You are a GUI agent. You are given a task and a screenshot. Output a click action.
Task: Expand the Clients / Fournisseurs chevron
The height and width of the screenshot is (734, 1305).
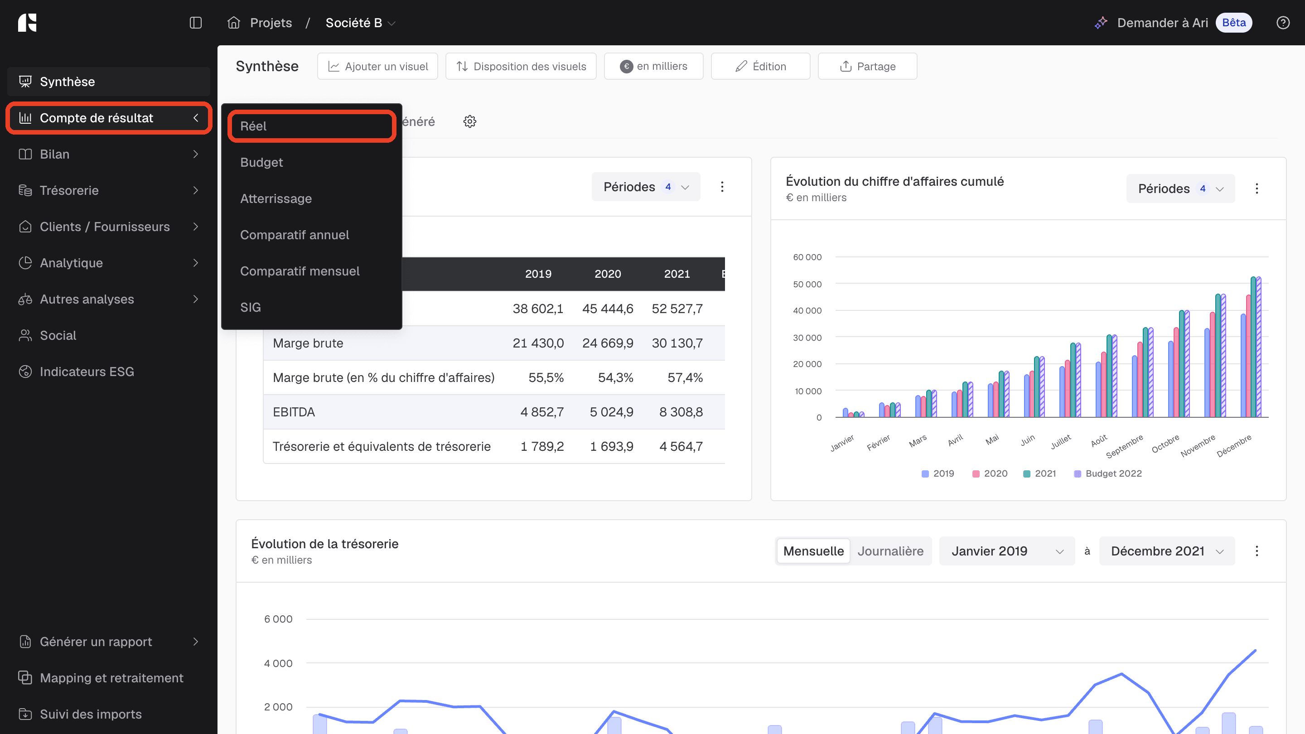tap(196, 227)
